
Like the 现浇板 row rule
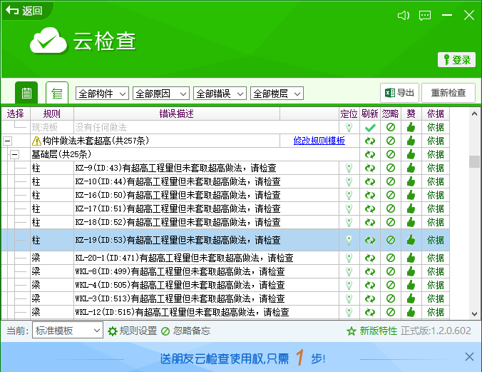[411, 127]
